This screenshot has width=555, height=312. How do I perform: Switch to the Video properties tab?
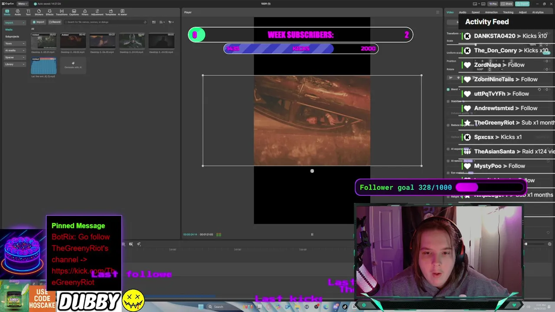450,12
